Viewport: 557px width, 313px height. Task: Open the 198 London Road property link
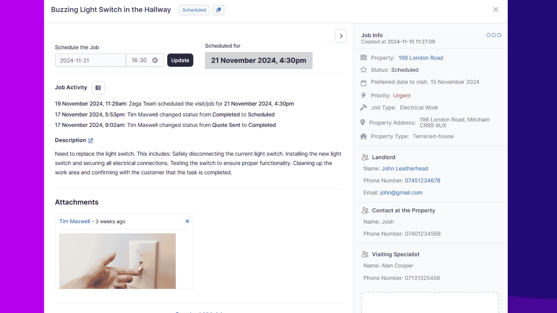pos(421,58)
